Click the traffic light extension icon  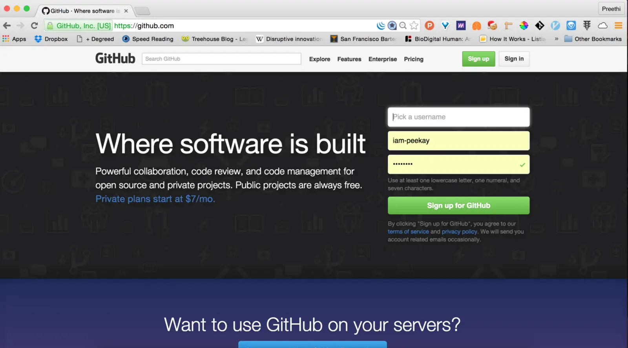[587, 26]
